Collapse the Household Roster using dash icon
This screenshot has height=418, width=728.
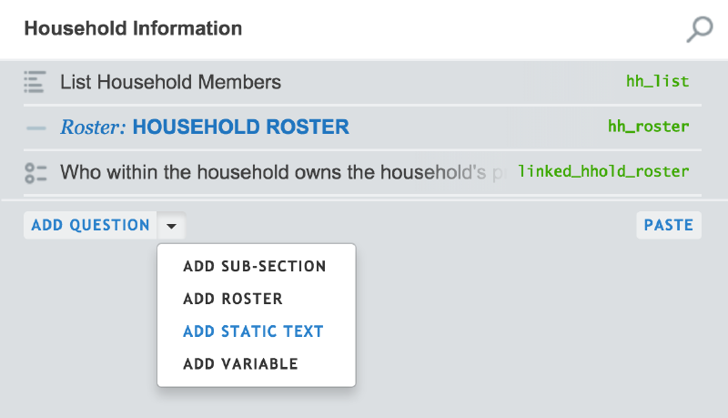pos(35,128)
